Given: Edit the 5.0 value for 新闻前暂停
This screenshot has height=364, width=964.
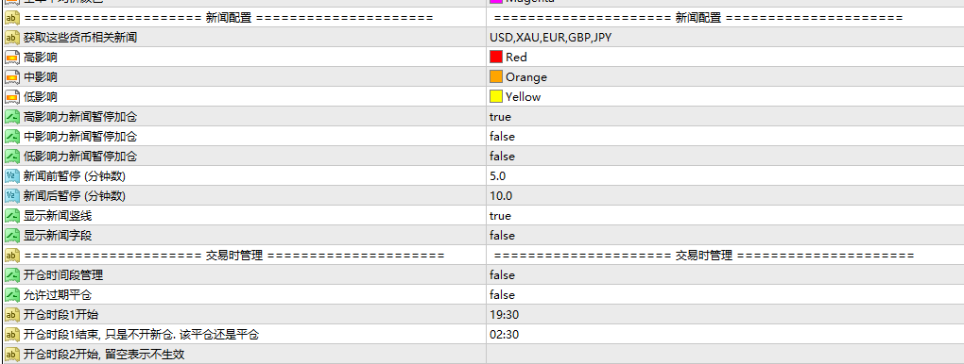Looking at the screenshot, I should click(x=498, y=176).
